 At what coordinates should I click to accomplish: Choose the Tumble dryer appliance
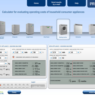[x=92, y=29]
